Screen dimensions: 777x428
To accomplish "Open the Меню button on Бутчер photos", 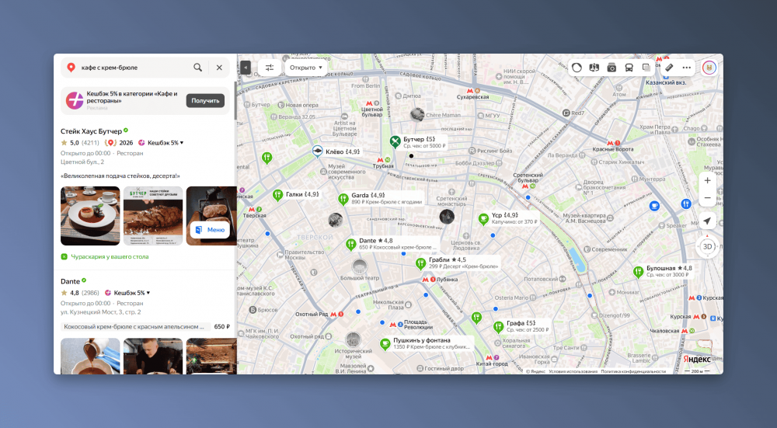I will pos(210,230).
